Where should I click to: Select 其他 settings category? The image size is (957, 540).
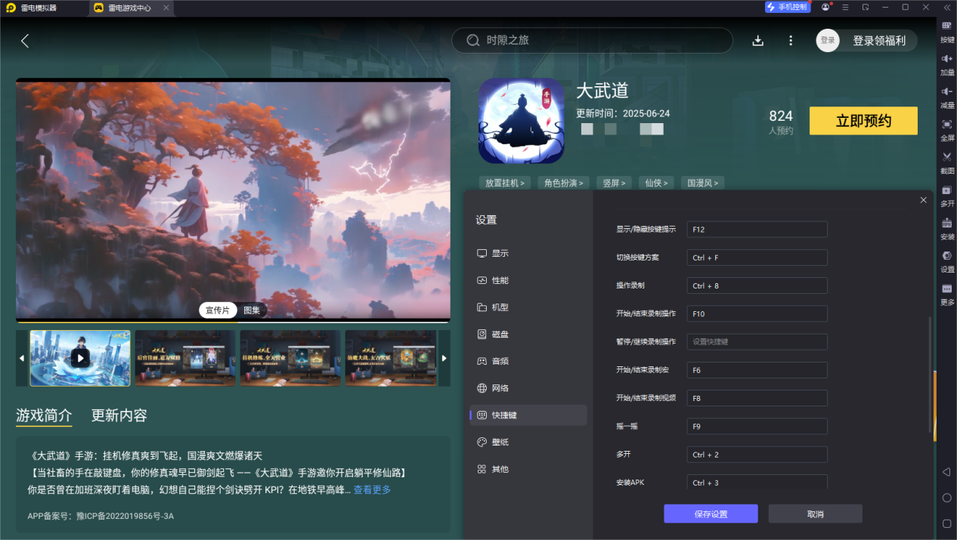(528, 469)
